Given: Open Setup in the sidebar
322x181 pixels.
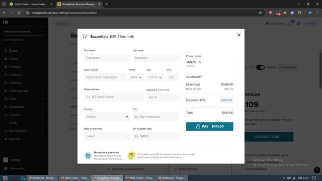Looking at the screenshot, I should point(14,50).
